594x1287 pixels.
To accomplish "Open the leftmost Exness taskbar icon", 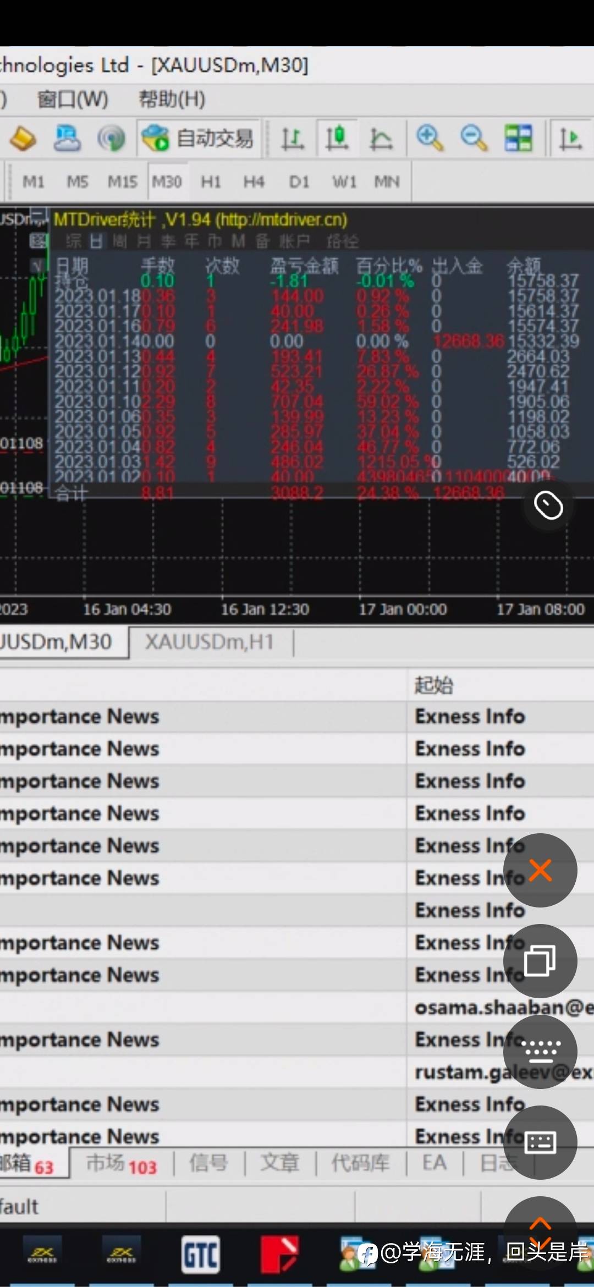I will pyautogui.click(x=42, y=1255).
